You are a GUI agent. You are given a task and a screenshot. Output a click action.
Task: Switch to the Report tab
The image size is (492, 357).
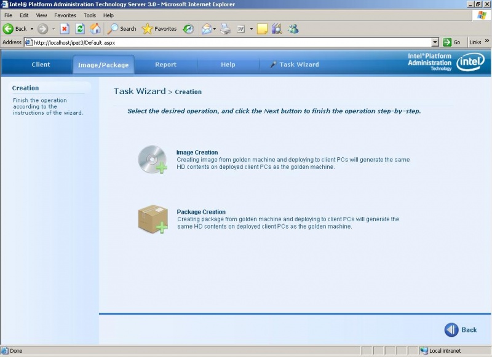pos(165,64)
